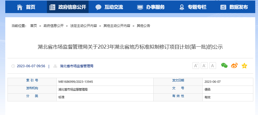Go to 法定主动公开内容 in breadcrumb
This screenshot has height=115, width=258.
[83, 26]
